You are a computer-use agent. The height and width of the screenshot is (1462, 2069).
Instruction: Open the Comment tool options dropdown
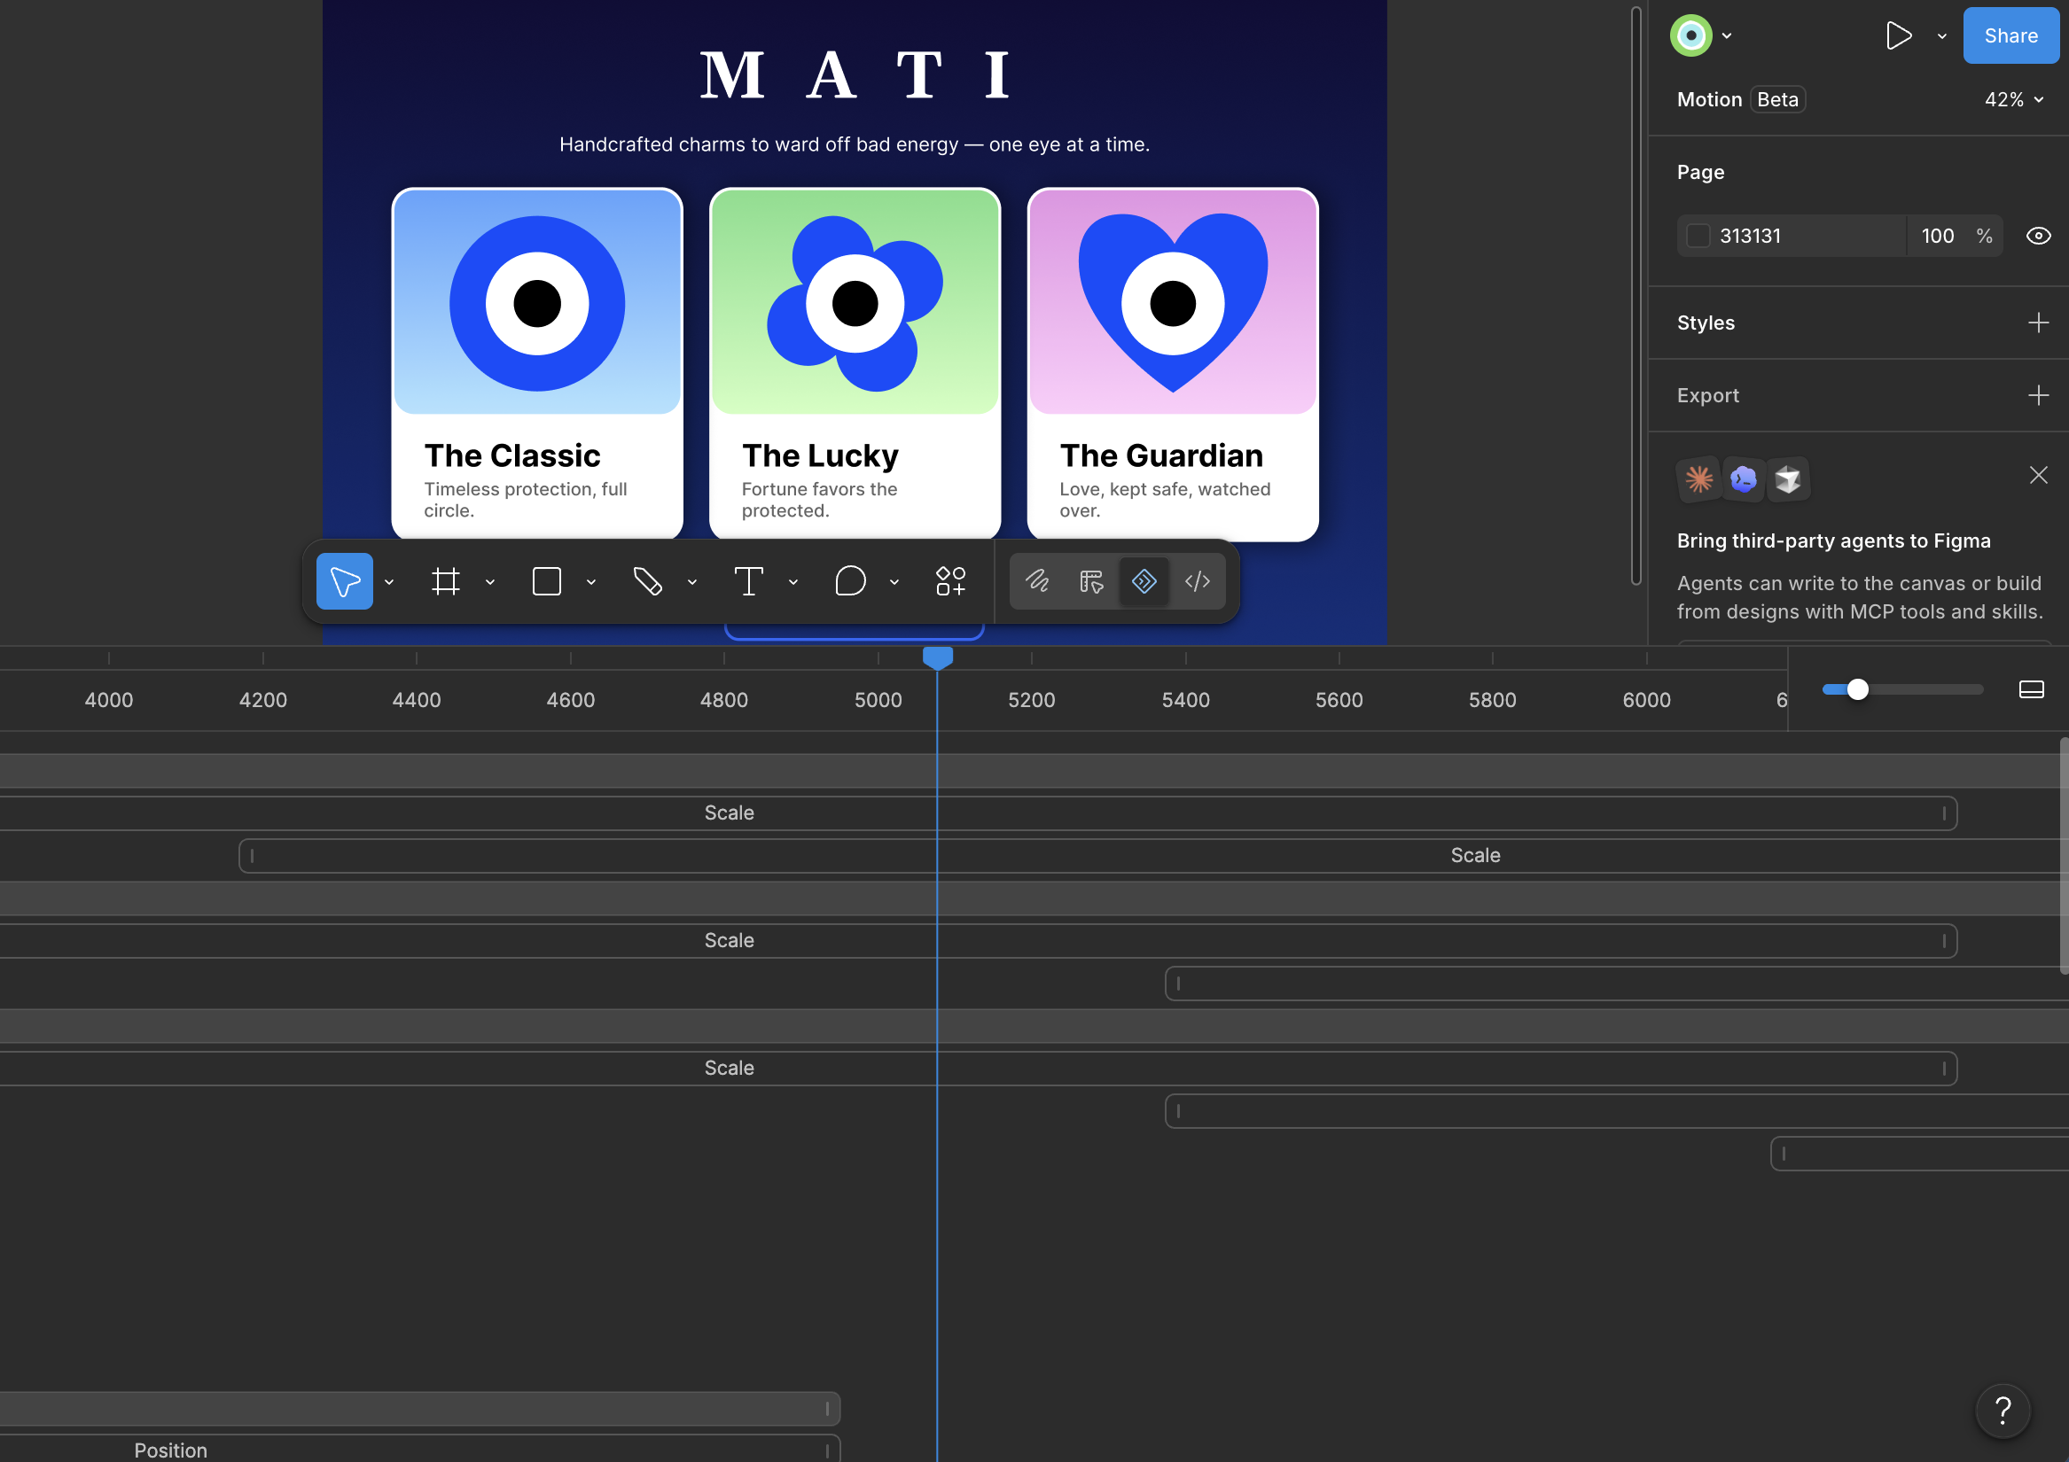(894, 582)
